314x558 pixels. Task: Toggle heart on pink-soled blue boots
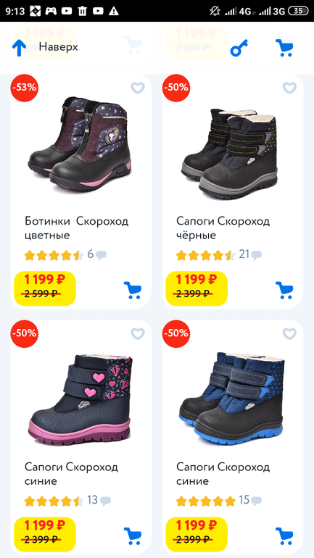click(x=138, y=333)
